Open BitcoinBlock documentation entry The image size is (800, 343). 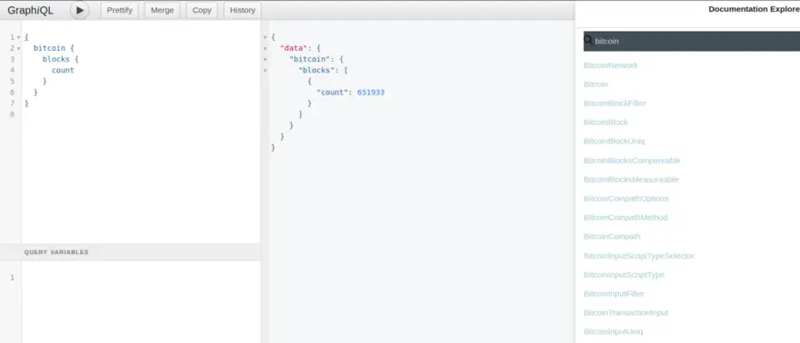coord(605,122)
